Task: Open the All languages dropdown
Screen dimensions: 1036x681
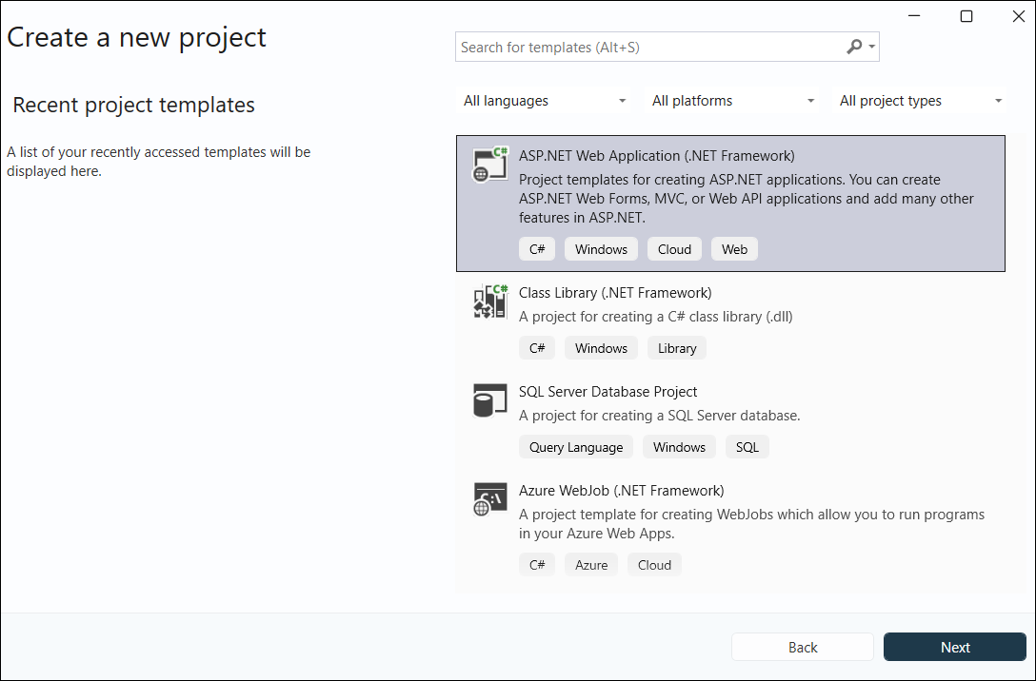Action: click(x=543, y=100)
